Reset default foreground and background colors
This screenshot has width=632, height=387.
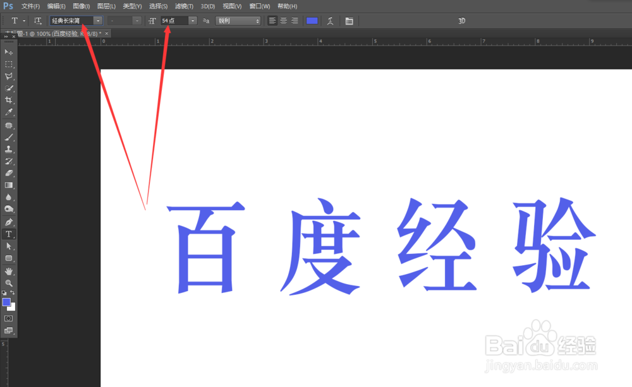point(4,293)
